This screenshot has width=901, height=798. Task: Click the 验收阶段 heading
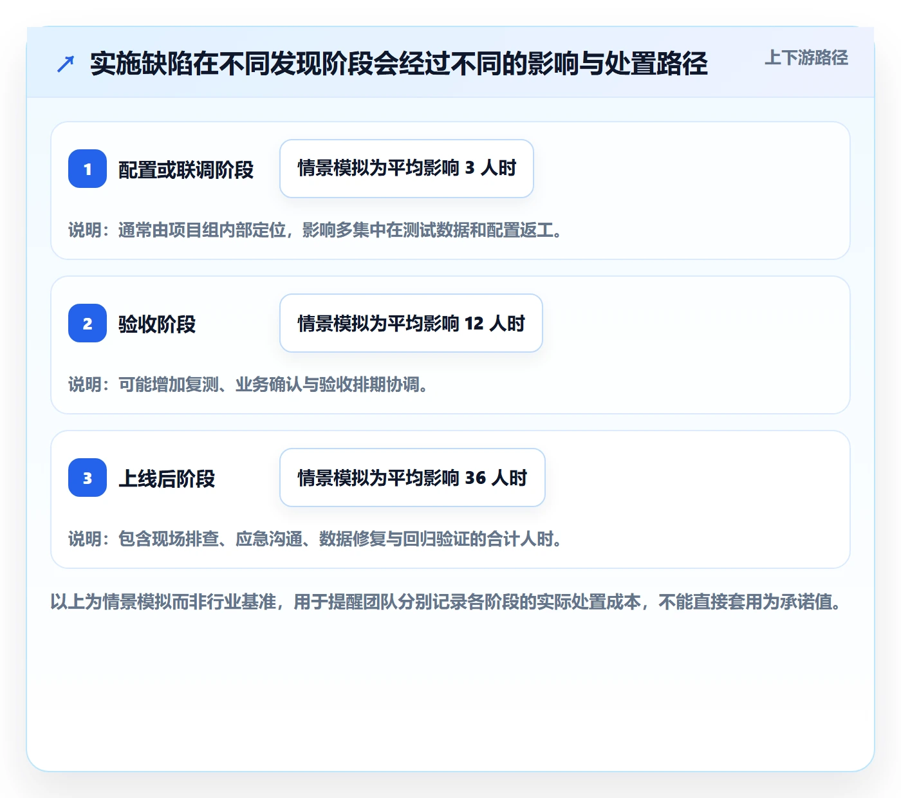157,324
